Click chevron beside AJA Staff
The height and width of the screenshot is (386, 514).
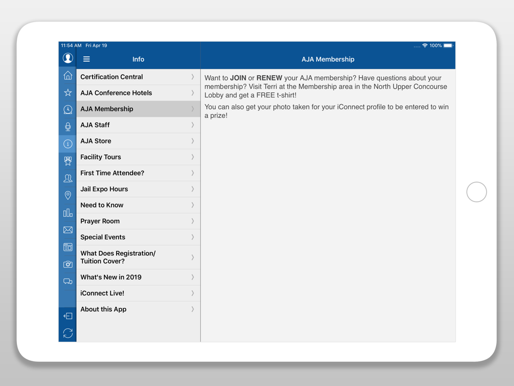(193, 125)
